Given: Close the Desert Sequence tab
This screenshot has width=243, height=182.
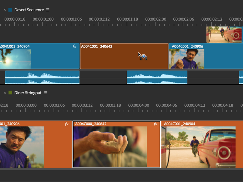Looking at the screenshot, I should tap(5, 10).
